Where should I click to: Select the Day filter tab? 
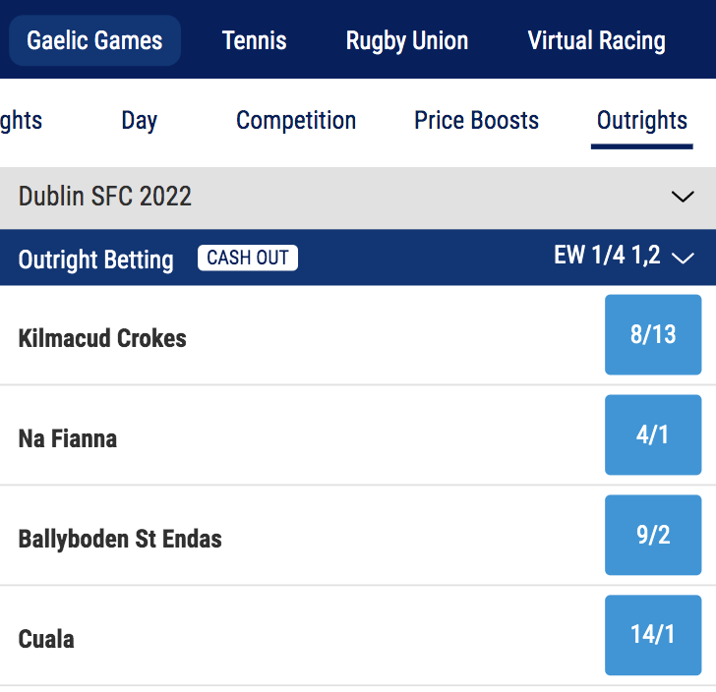(x=140, y=121)
